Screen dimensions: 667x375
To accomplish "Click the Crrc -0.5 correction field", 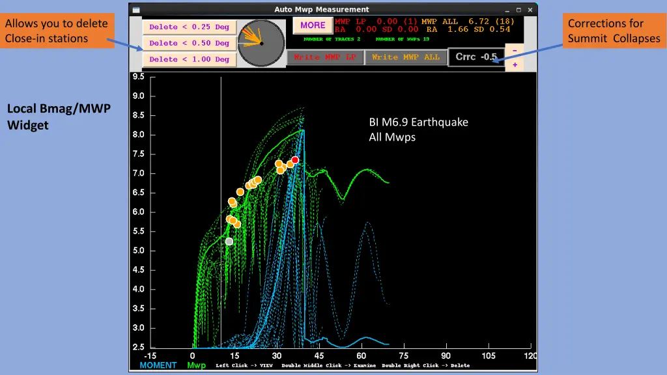I will (x=475, y=57).
